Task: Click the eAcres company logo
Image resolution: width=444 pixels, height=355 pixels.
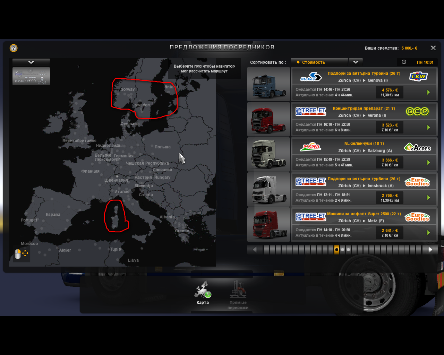Action: pyautogui.click(x=417, y=147)
